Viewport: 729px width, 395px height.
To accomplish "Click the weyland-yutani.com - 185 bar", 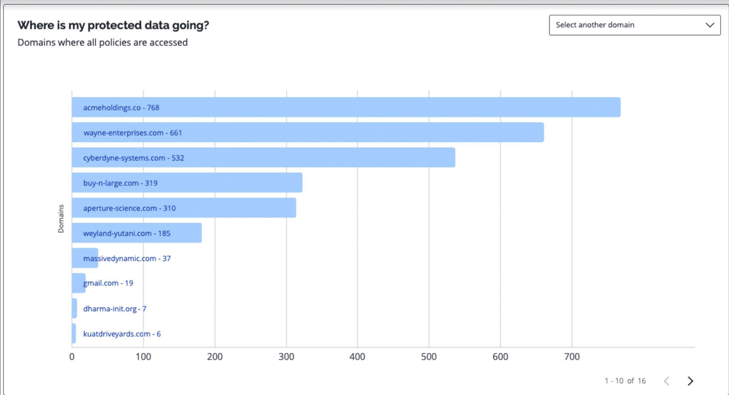I will point(137,233).
